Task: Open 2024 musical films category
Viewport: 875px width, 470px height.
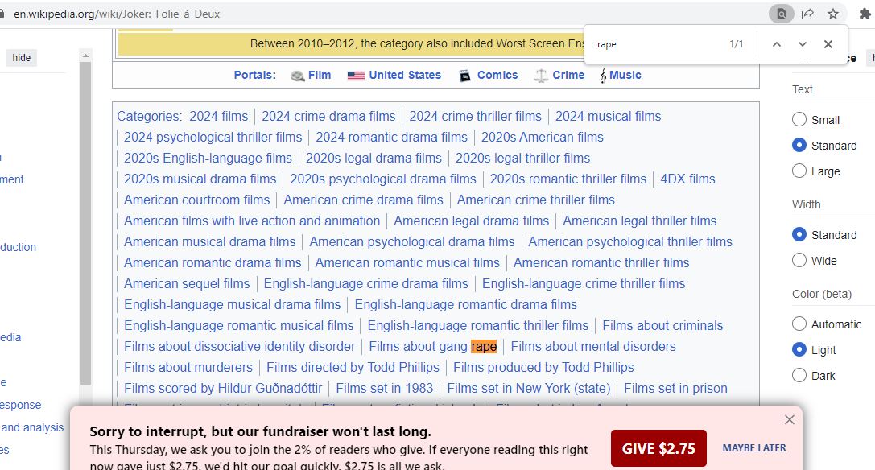Action: point(608,116)
